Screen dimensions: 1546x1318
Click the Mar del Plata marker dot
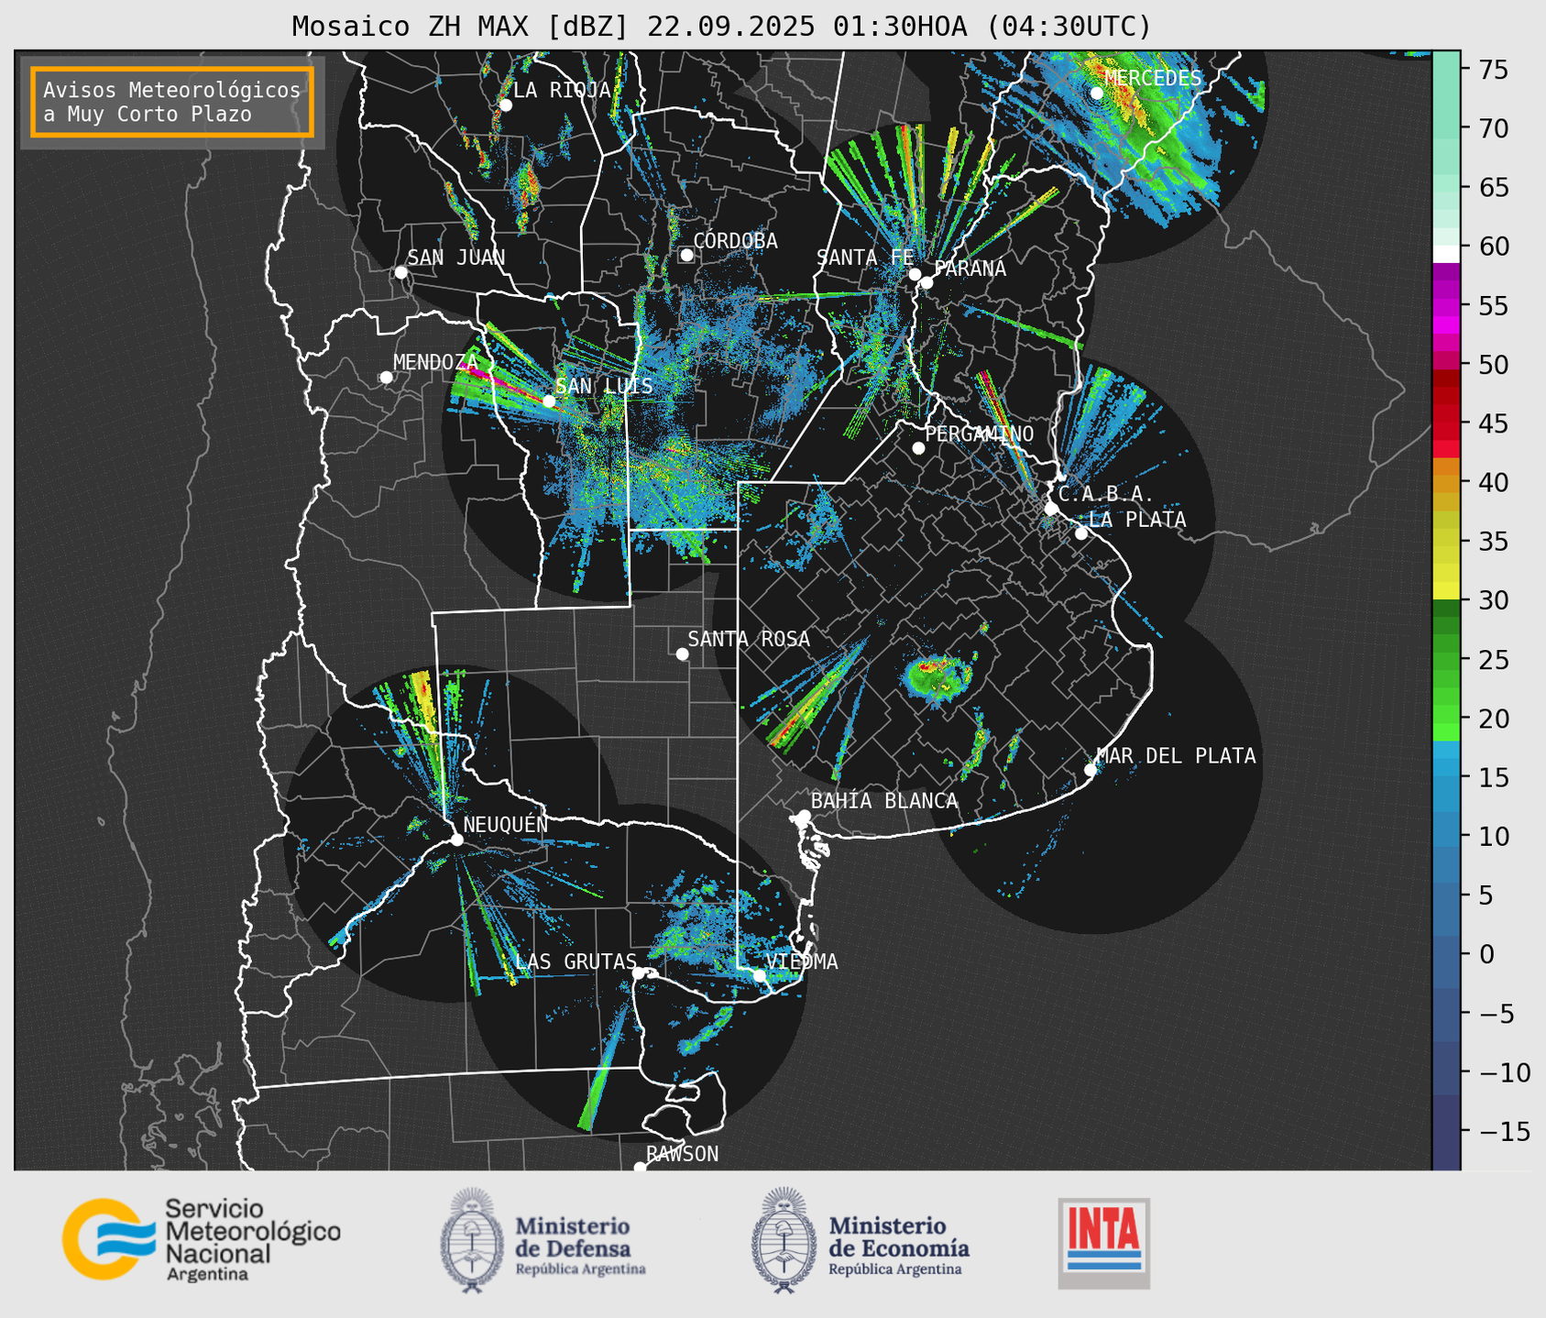[x=1090, y=770]
